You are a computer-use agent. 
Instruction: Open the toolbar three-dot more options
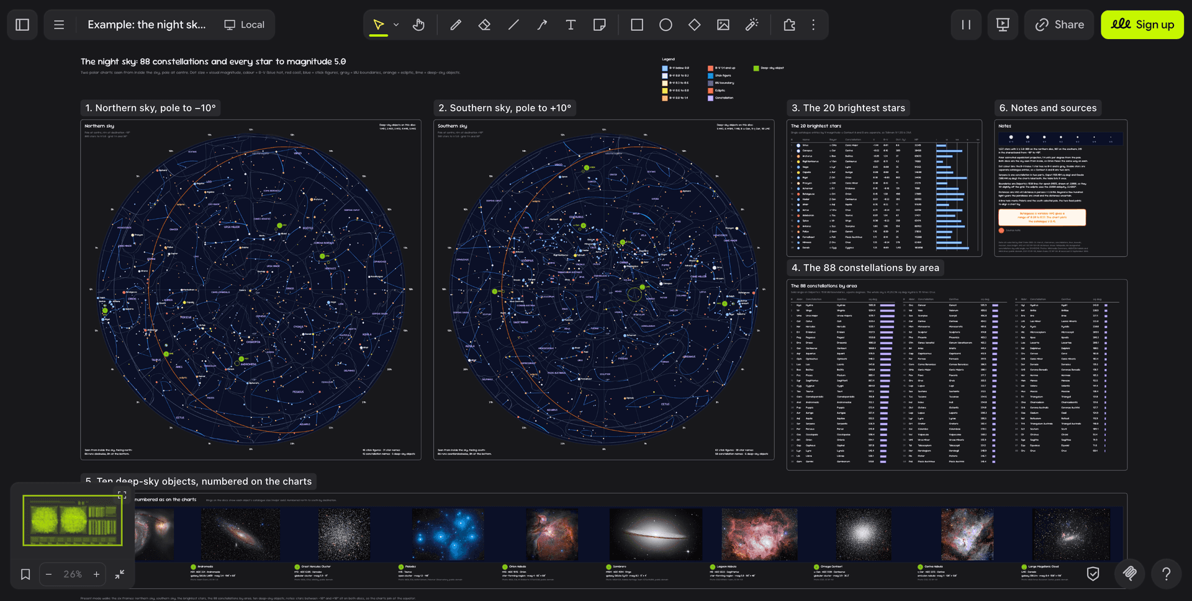point(813,25)
